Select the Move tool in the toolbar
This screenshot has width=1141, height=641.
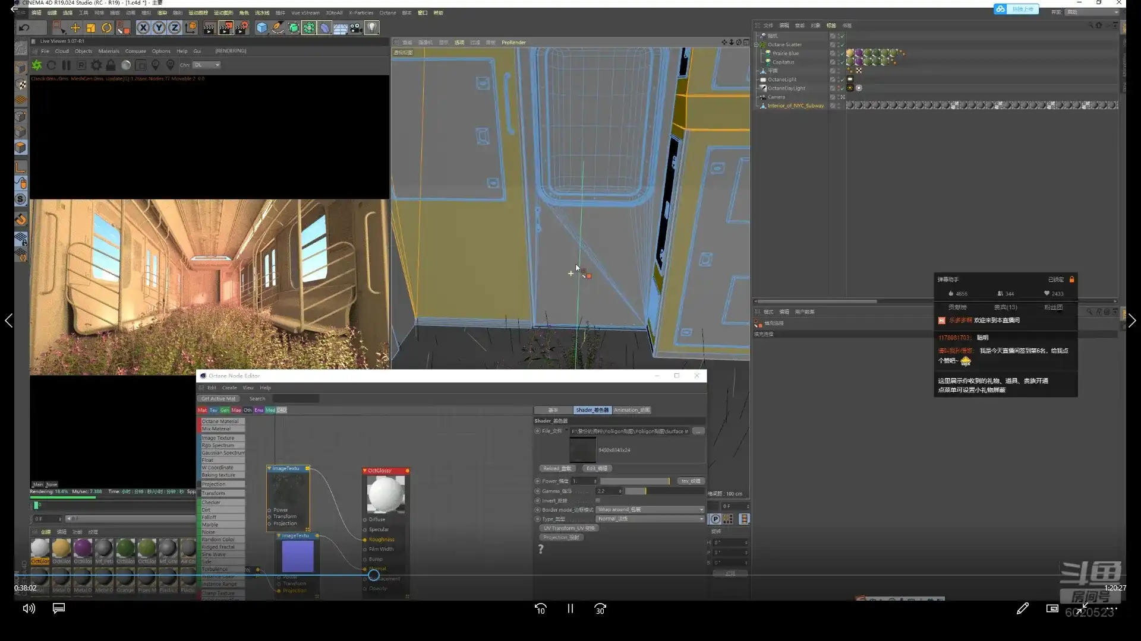(x=75, y=28)
